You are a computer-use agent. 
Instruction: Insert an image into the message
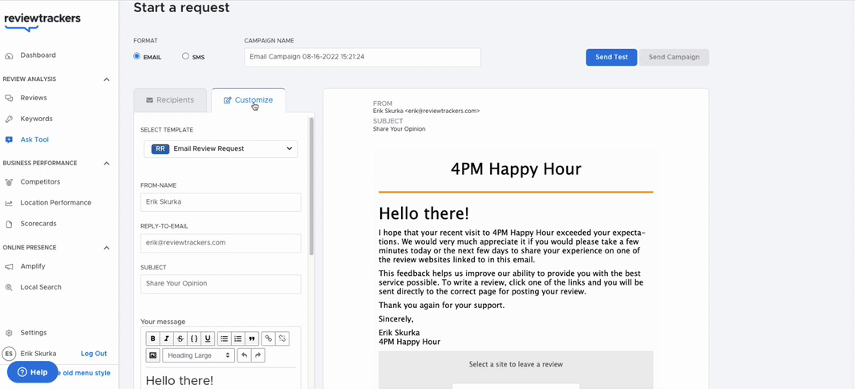(152, 355)
